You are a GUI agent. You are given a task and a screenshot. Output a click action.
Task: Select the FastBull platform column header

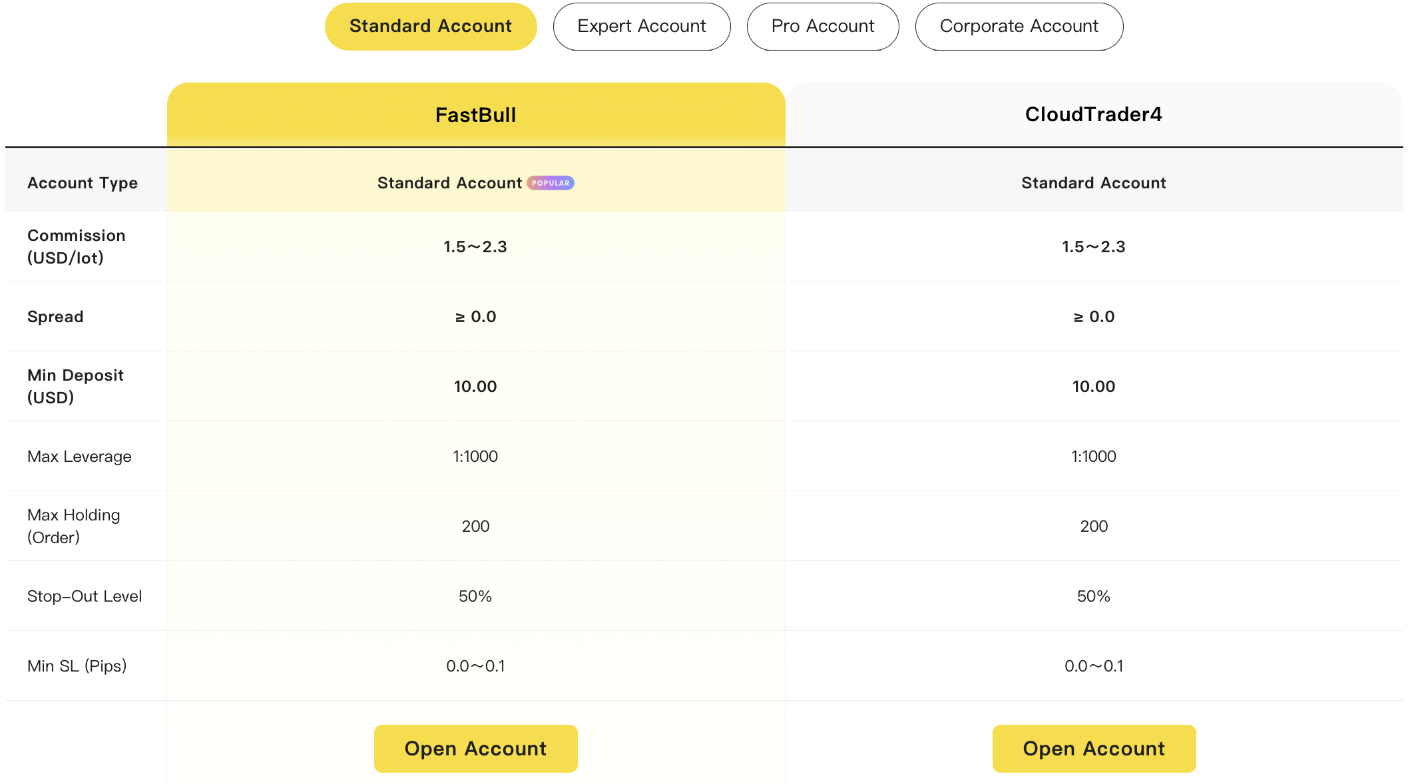pos(476,114)
